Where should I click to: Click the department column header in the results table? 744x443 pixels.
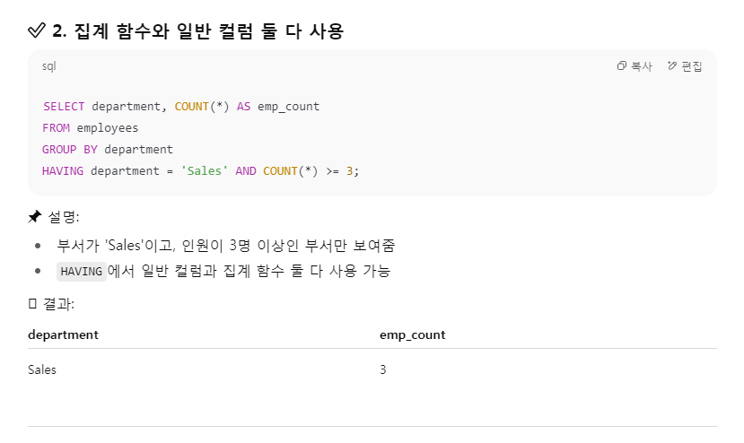click(x=63, y=334)
